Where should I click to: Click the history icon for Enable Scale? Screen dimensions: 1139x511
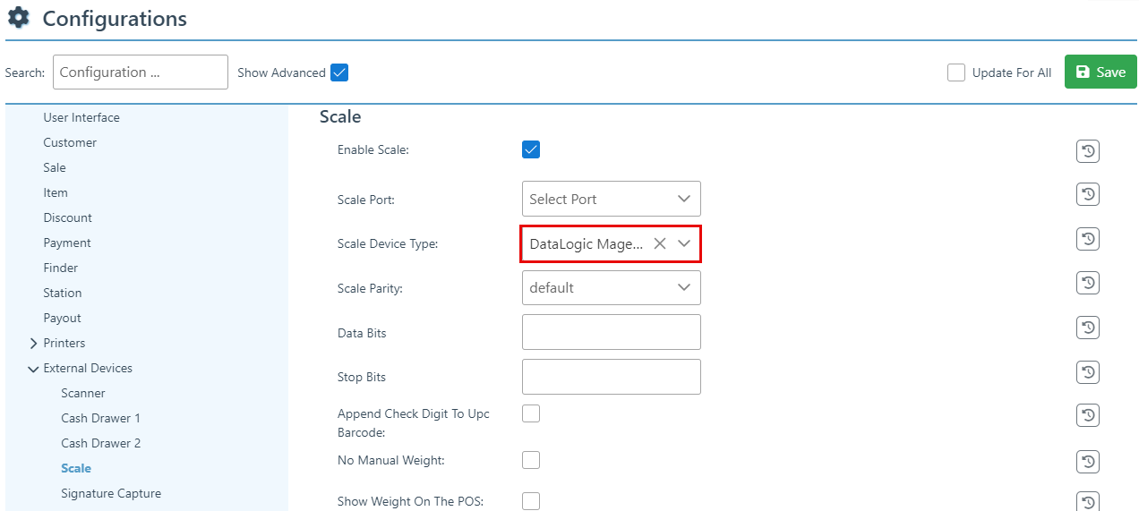point(1087,151)
